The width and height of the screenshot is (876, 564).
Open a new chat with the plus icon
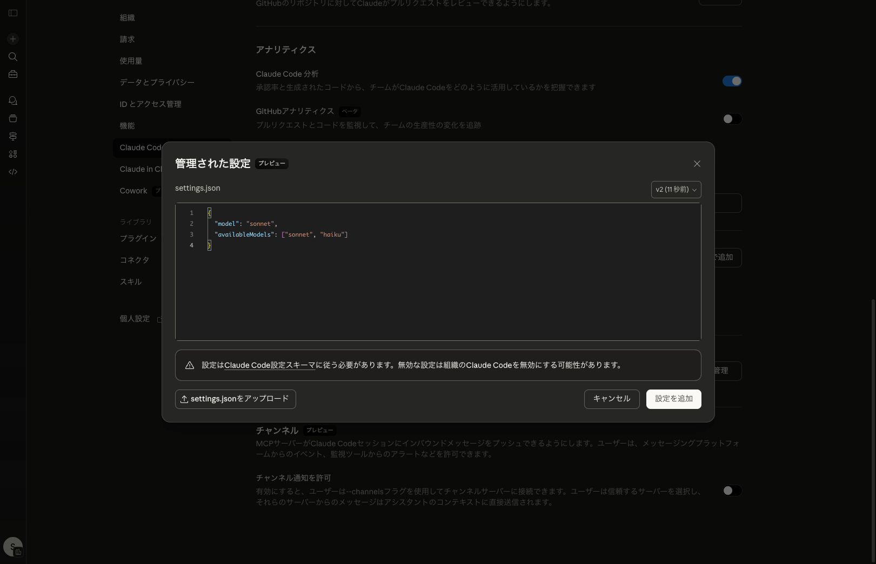(x=12, y=39)
